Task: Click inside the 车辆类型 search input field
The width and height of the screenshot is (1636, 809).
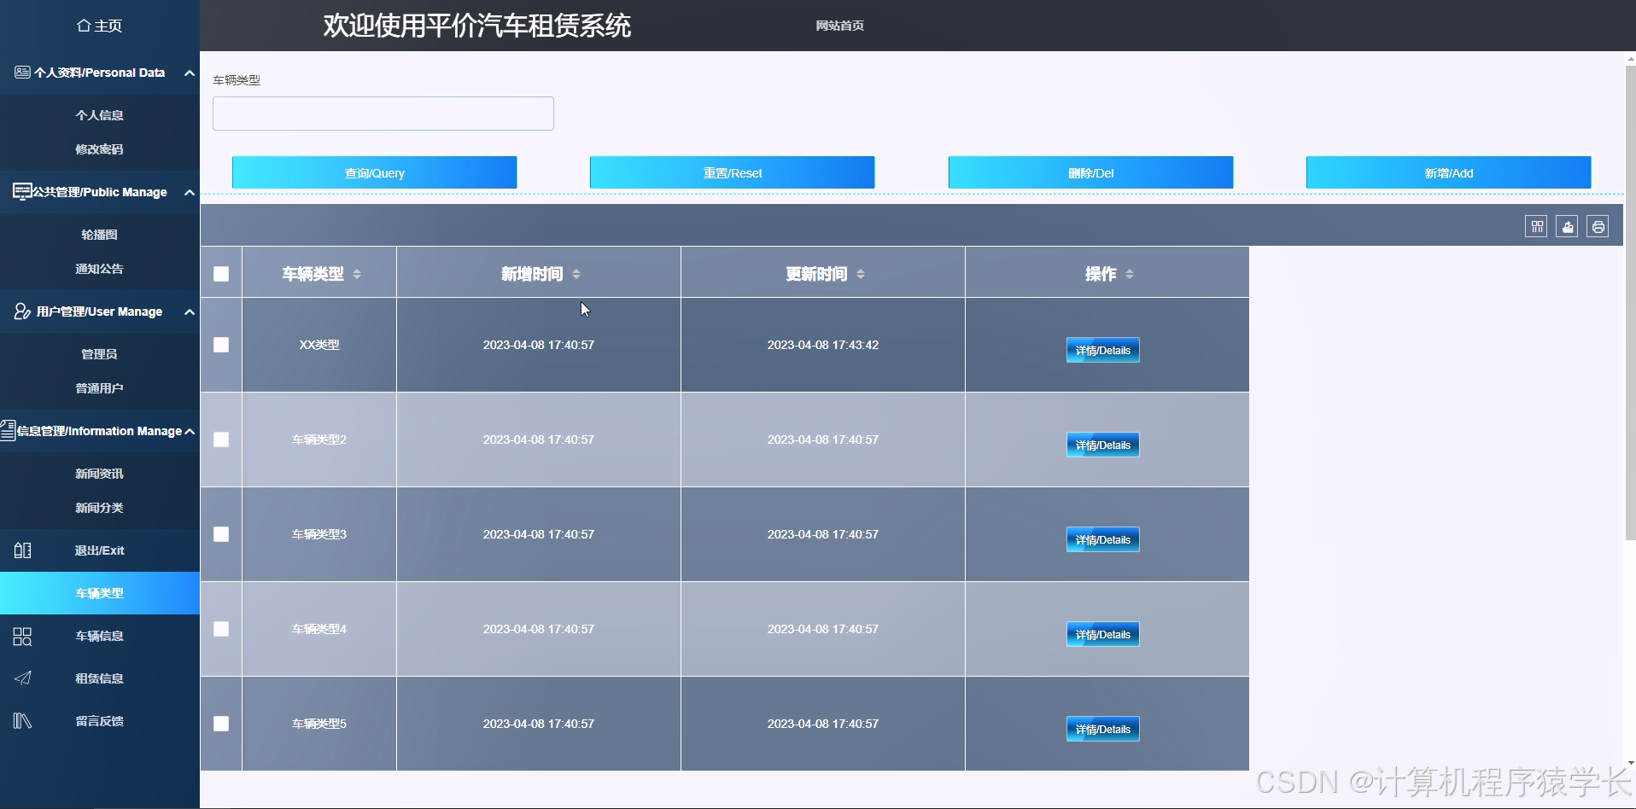Action: pyautogui.click(x=383, y=113)
